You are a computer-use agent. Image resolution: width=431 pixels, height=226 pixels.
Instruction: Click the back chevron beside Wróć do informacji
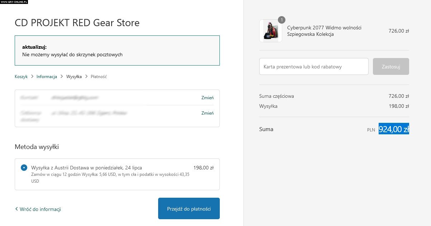tap(16, 209)
